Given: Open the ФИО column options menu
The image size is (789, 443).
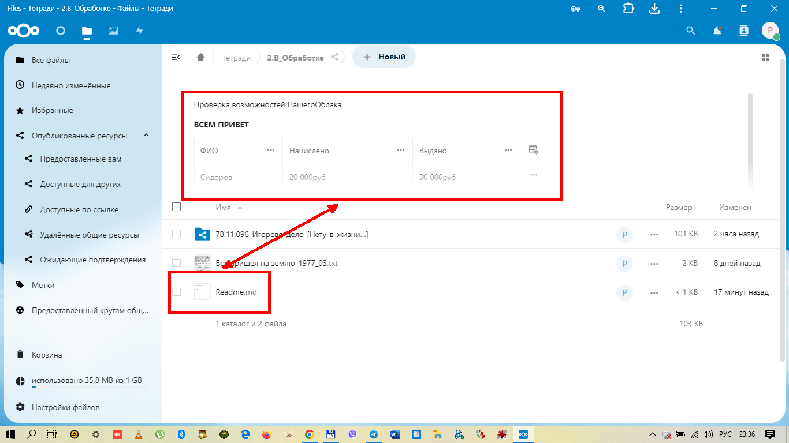Looking at the screenshot, I should point(271,151).
